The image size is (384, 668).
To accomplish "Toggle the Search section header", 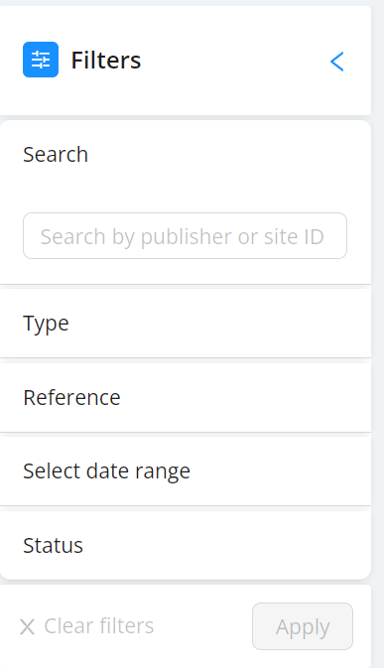I will click(186, 154).
